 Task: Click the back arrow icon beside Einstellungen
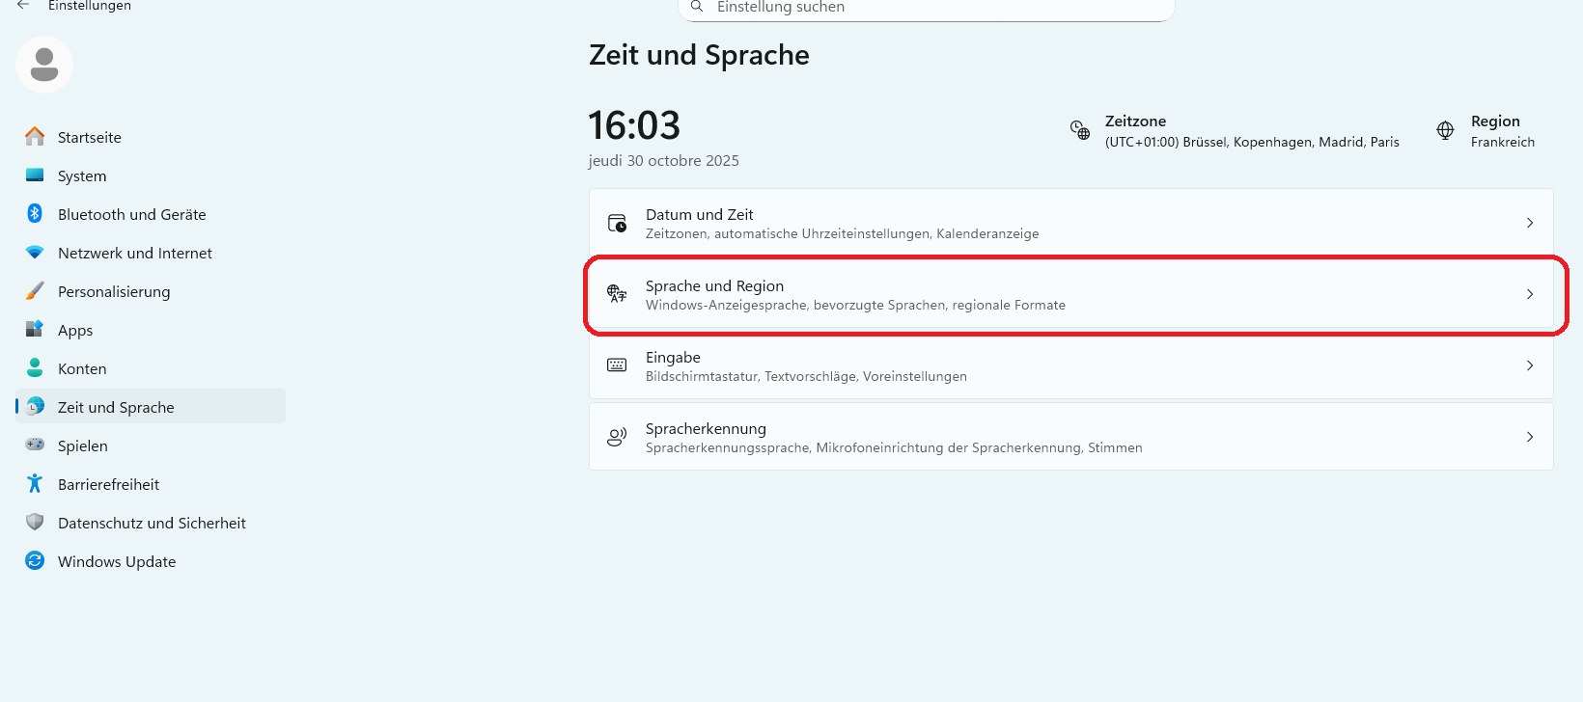point(23,6)
